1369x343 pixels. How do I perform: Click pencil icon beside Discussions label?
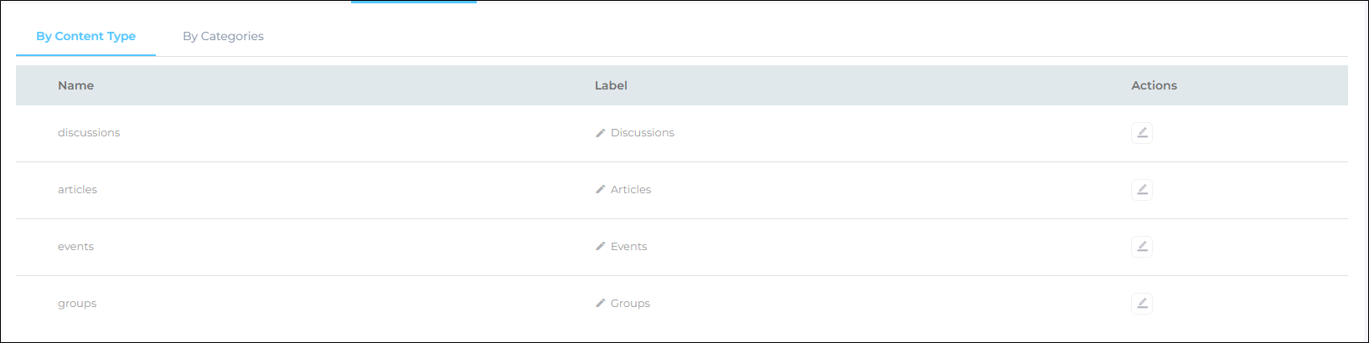(600, 133)
